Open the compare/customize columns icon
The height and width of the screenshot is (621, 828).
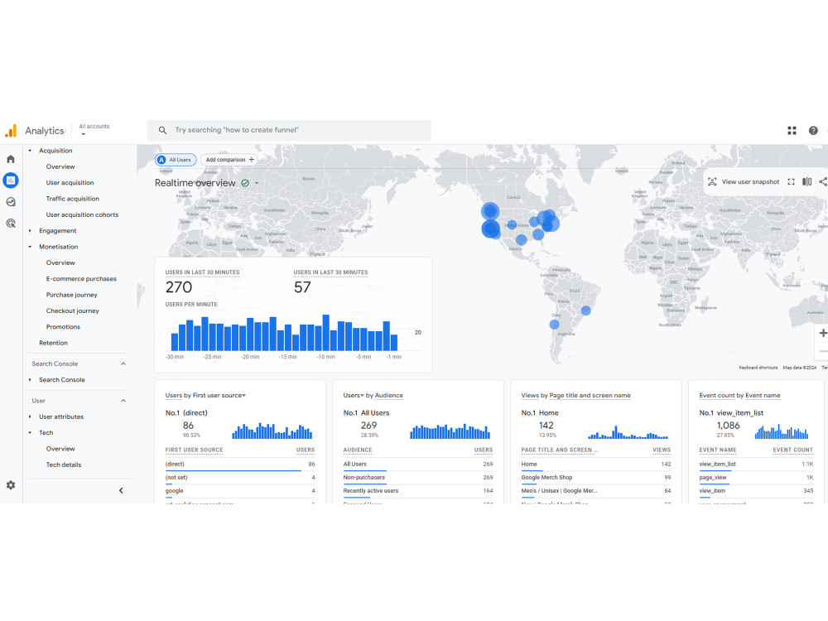pyautogui.click(x=806, y=181)
